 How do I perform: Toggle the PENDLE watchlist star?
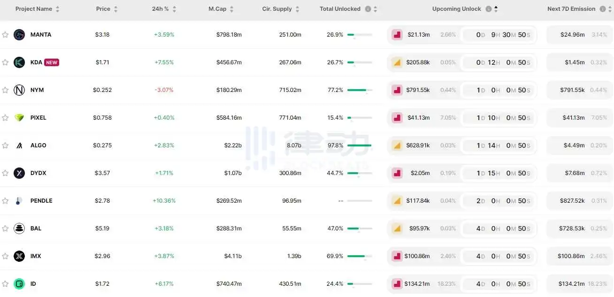[x=5, y=201]
